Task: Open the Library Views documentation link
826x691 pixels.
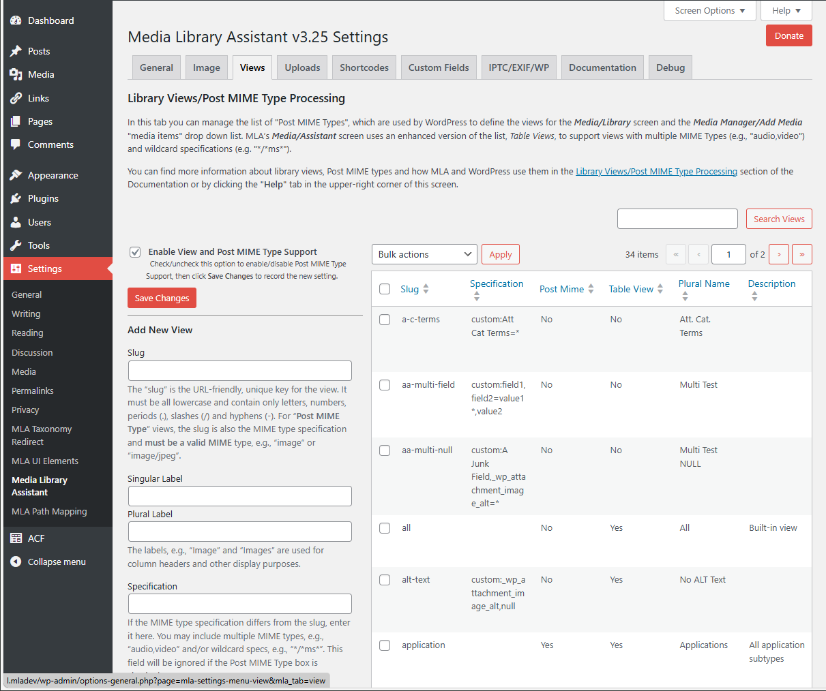Action: pyautogui.click(x=655, y=171)
